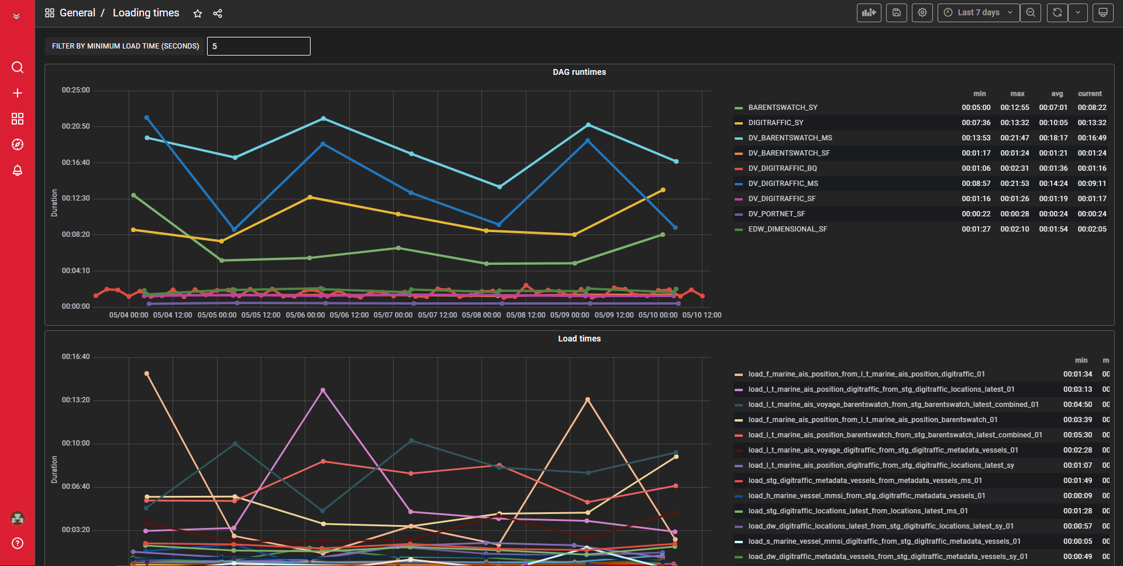Viewport: 1123px width, 566px height.
Task: Click the Add panel icon
Action: pyautogui.click(x=869, y=13)
